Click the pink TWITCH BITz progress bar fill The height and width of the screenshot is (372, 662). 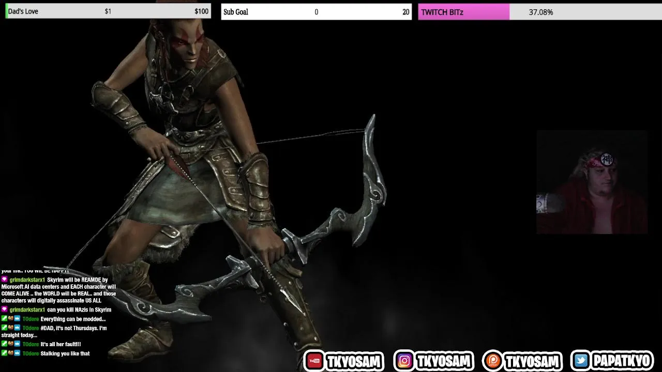464,12
